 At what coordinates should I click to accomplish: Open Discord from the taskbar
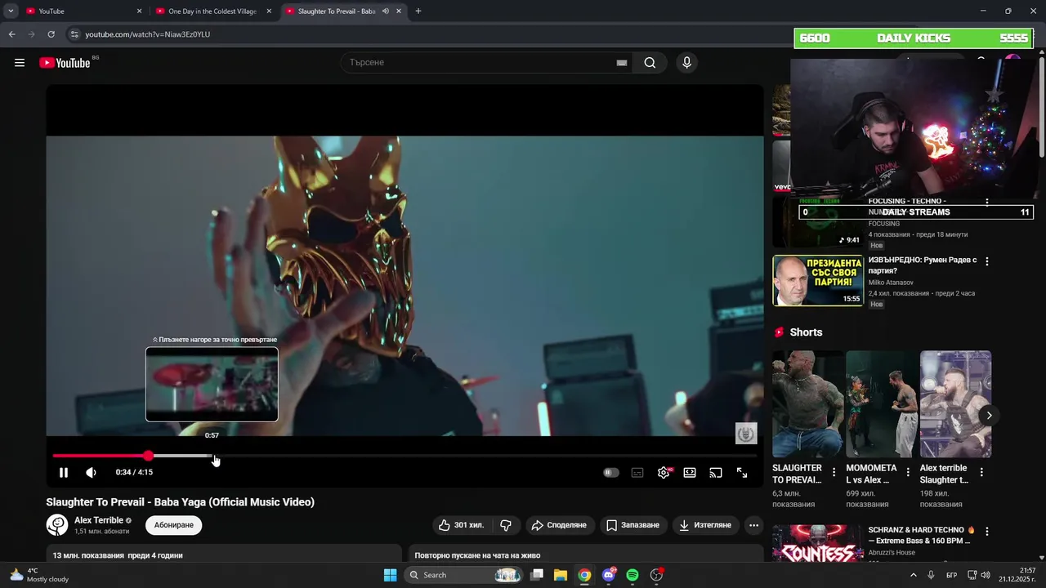pyautogui.click(x=608, y=575)
